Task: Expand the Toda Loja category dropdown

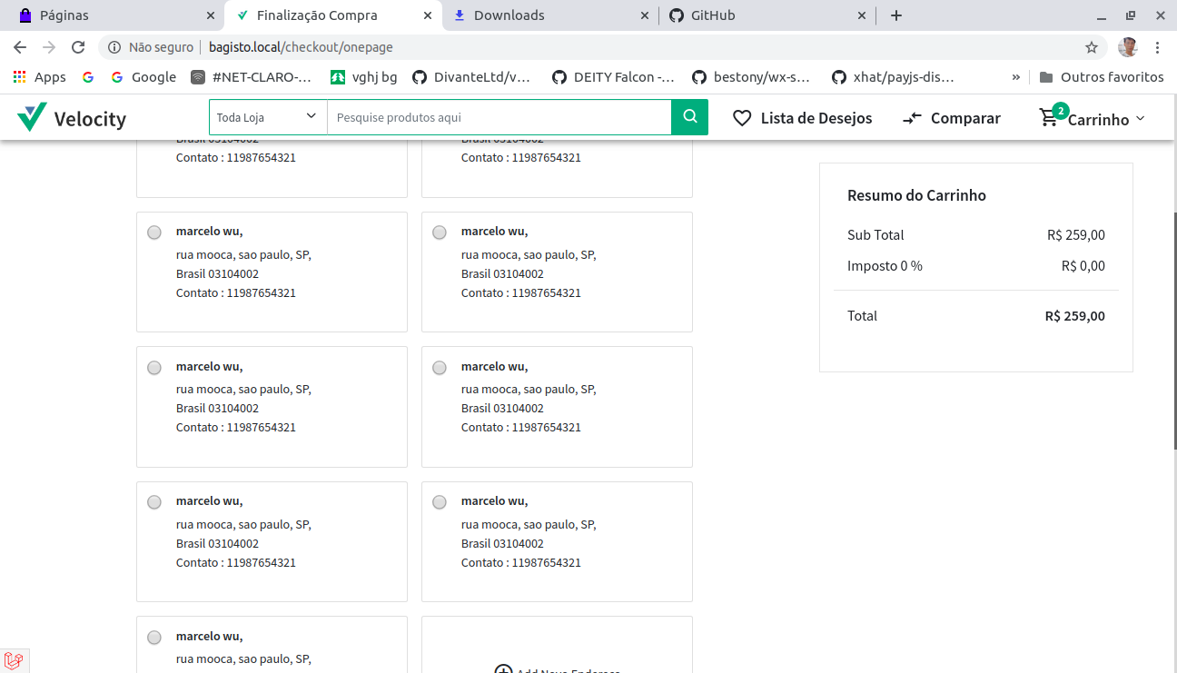Action: tap(268, 117)
